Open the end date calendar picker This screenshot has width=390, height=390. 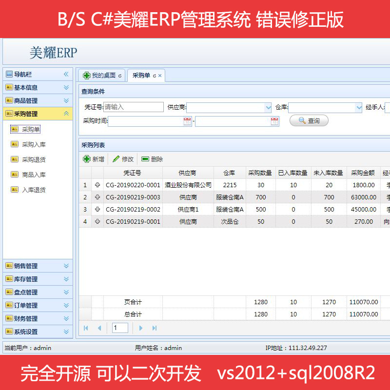coord(274,121)
